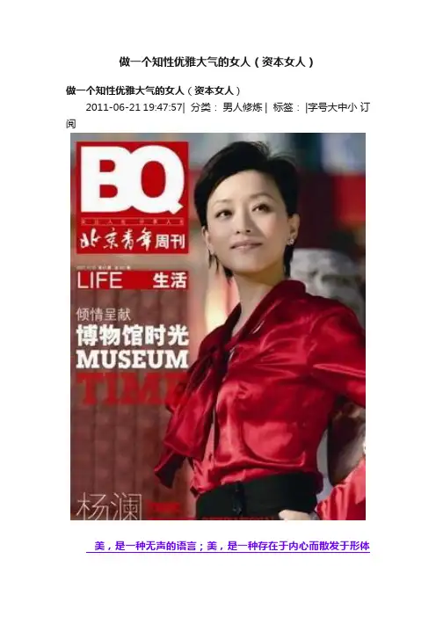Click the 博物馆时光 cover headline
Image resolution: width=436 pixels, height=617 pixels.
[132, 336]
